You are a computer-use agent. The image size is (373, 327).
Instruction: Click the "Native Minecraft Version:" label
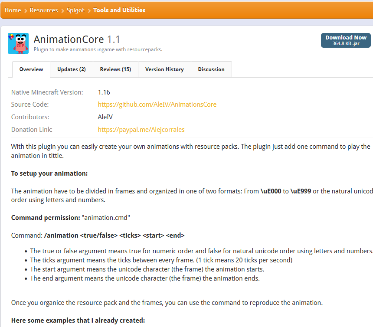tap(47, 92)
